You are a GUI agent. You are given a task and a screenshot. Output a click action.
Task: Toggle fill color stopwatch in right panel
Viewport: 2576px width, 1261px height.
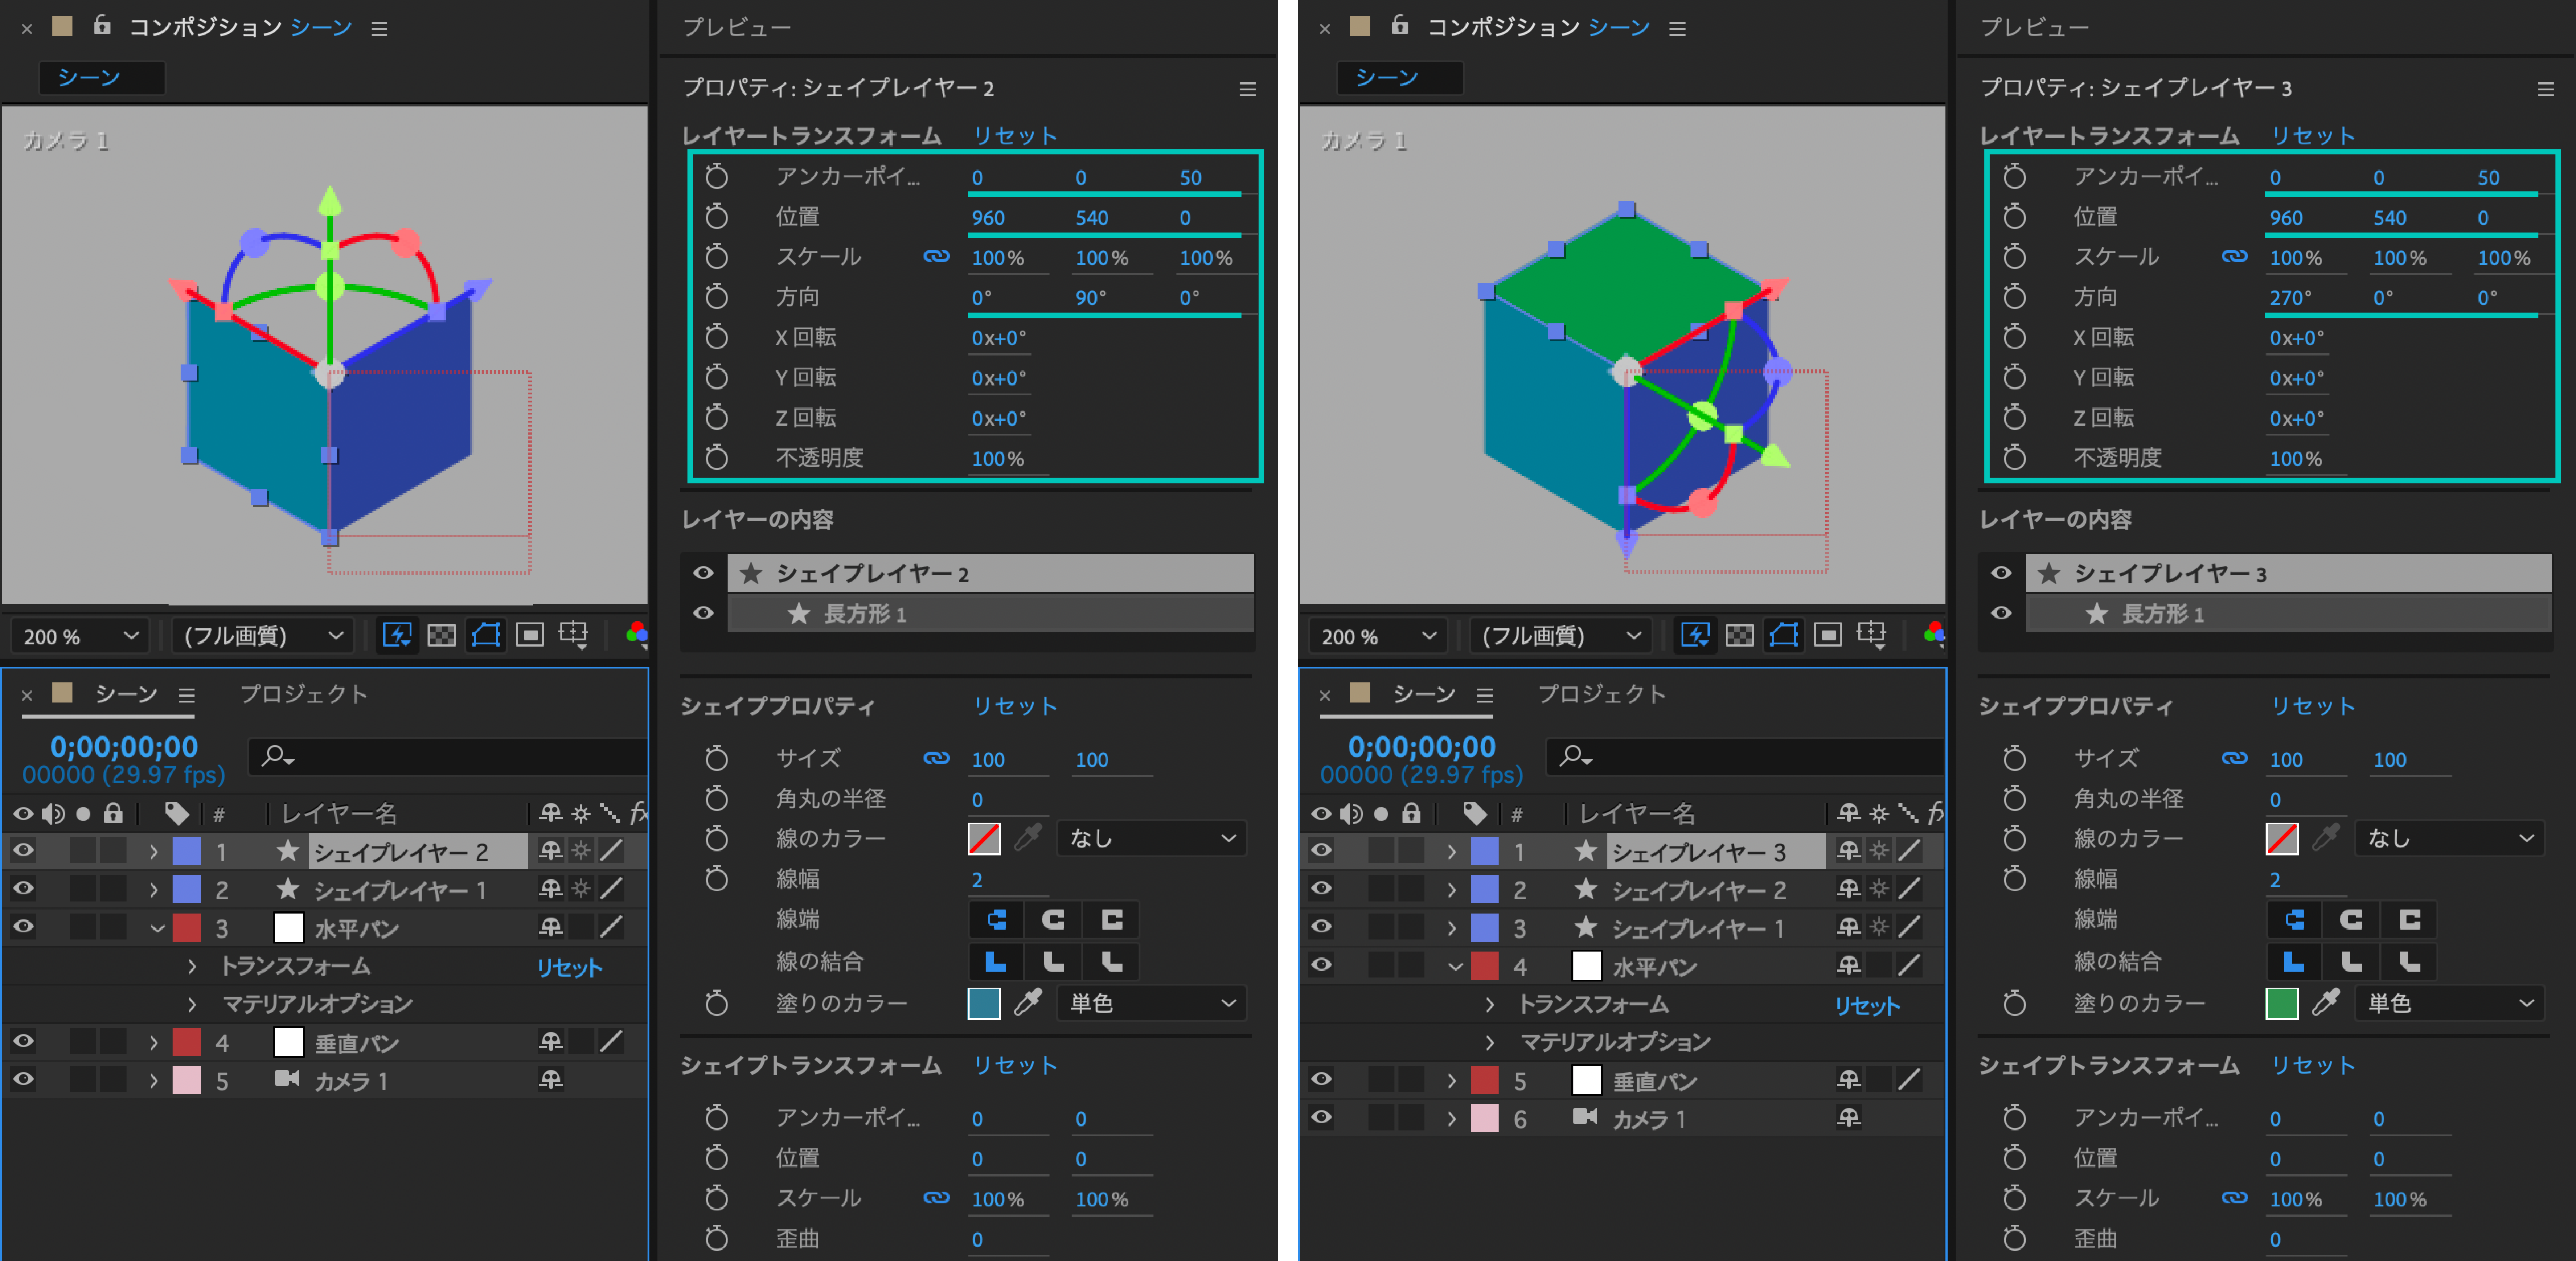click(x=2014, y=1002)
